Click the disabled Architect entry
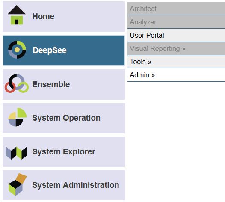 176,9
